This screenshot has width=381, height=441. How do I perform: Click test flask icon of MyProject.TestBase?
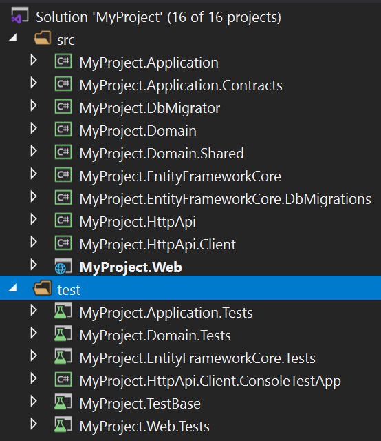click(63, 402)
